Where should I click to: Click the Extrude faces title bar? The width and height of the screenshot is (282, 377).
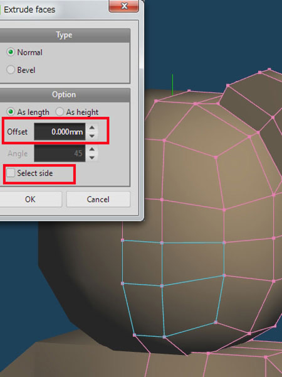click(54, 9)
